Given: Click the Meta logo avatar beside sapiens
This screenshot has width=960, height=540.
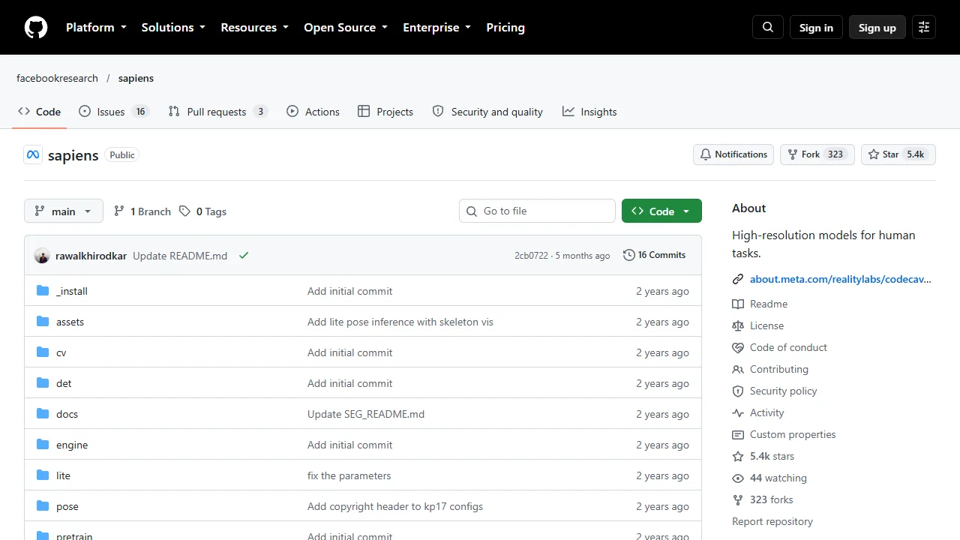Looking at the screenshot, I should (x=33, y=155).
